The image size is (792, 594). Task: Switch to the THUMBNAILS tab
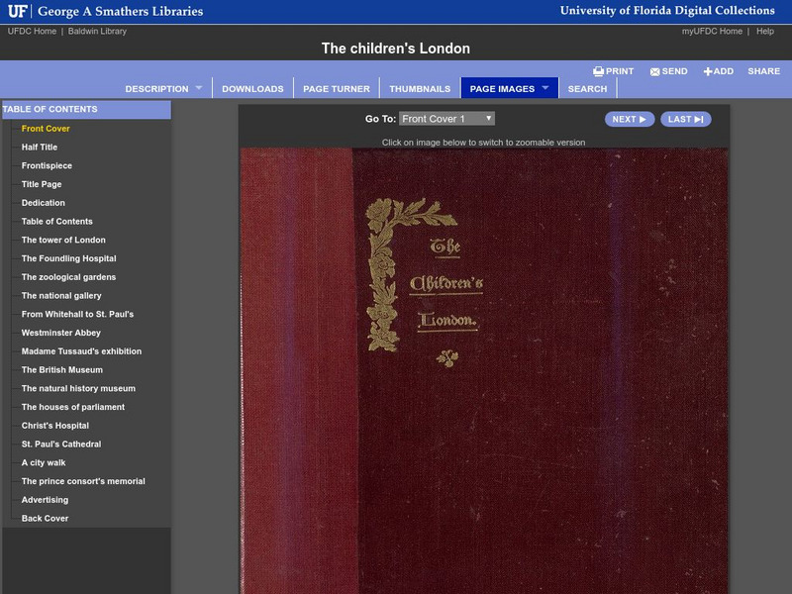[420, 88]
